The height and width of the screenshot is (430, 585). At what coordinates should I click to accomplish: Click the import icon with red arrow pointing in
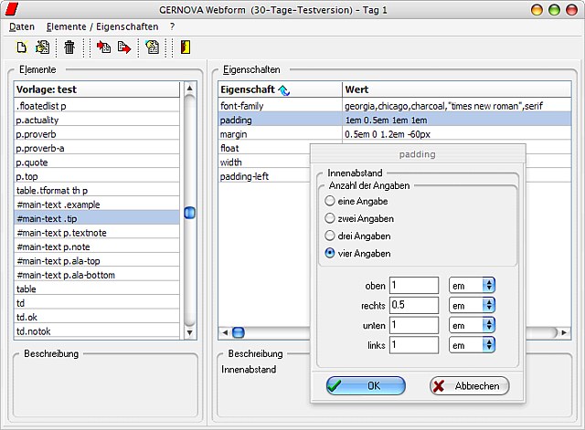(103, 47)
